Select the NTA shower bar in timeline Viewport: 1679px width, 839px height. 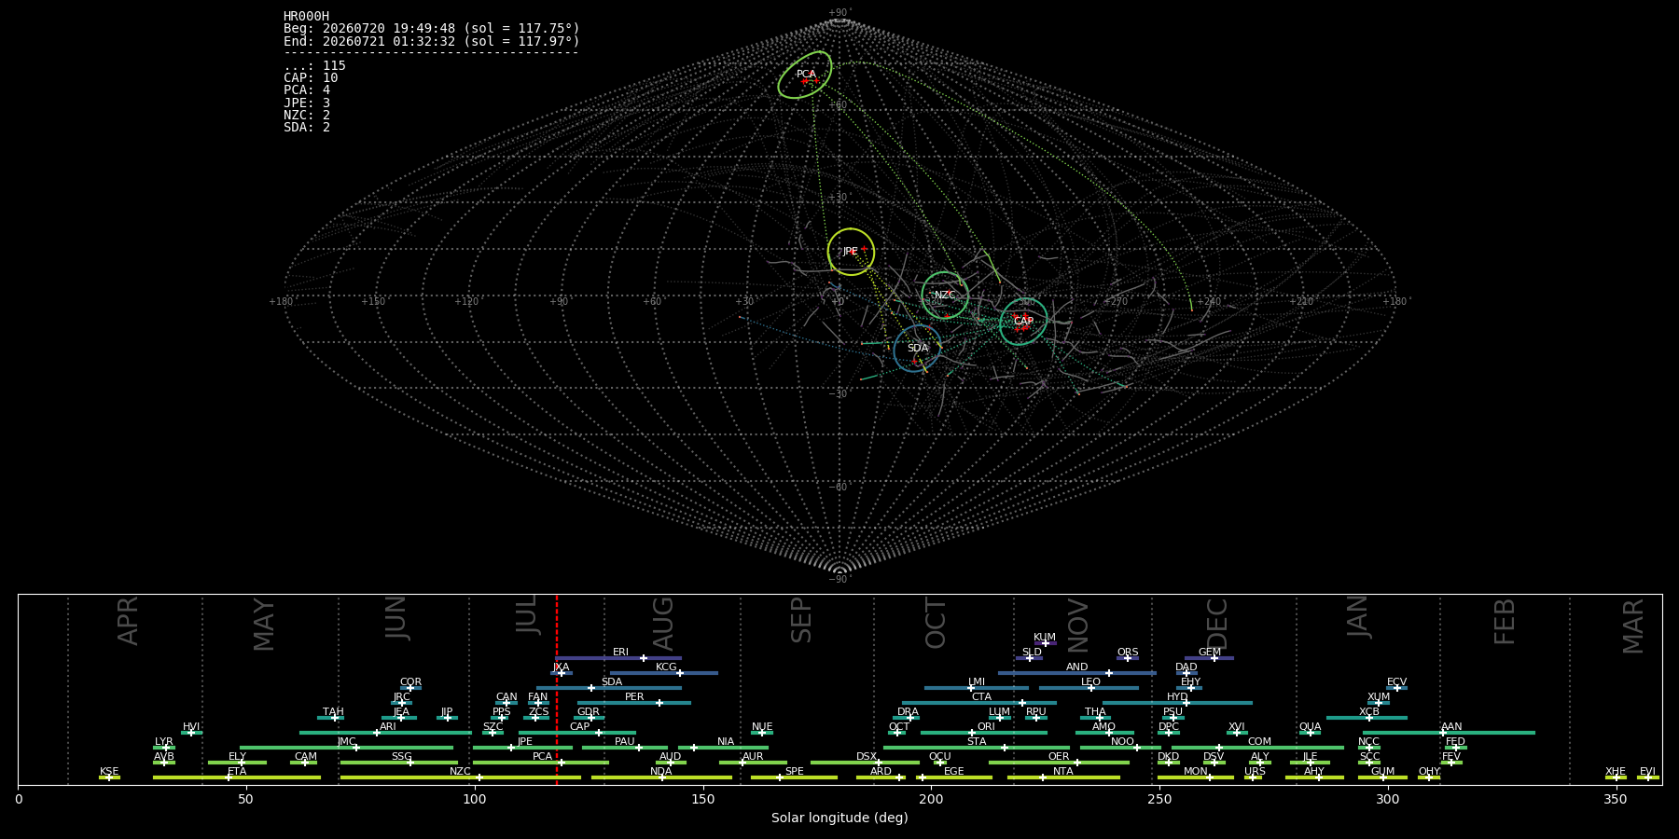pos(1063,777)
